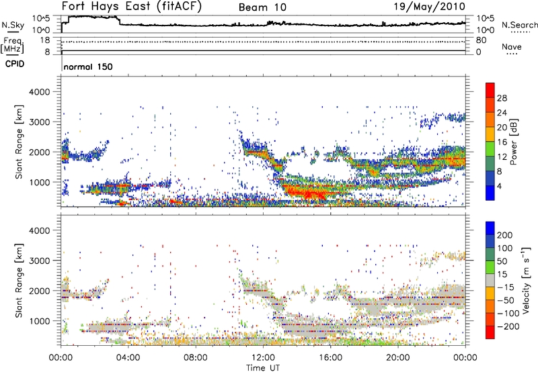
Task: Click the '4' label on Power colorbar
Action: (x=499, y=186)
